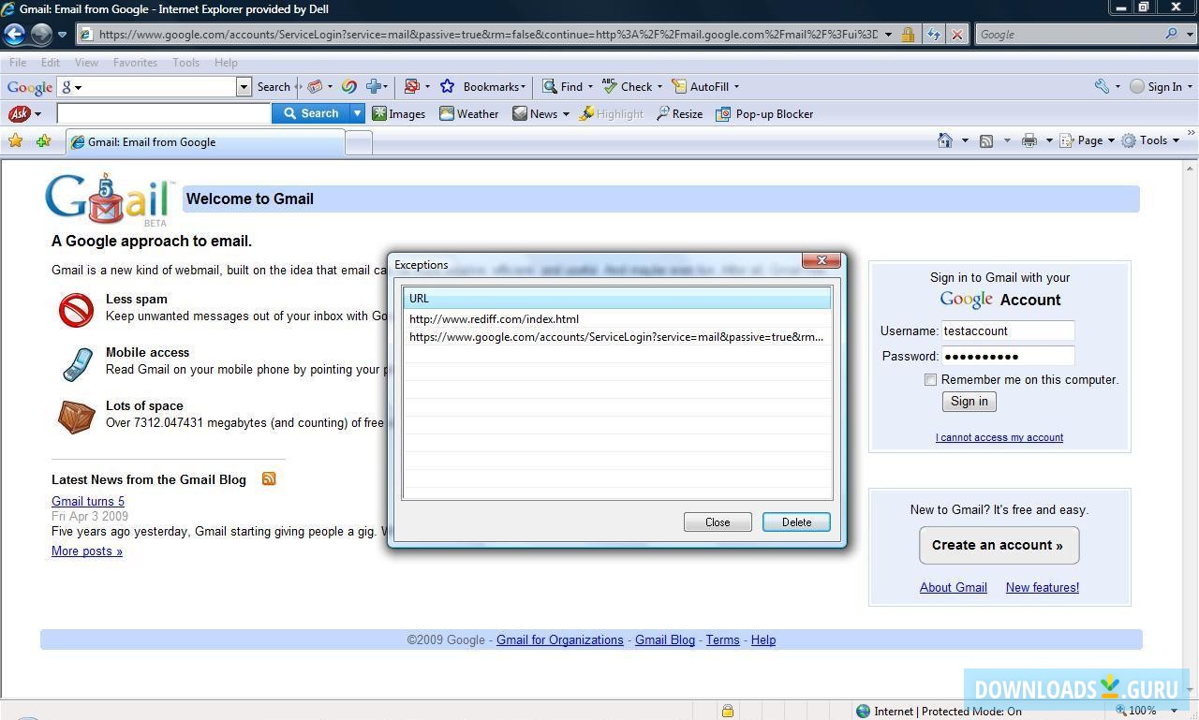Open Gmail for Organizations footer link

coord(559,639)
